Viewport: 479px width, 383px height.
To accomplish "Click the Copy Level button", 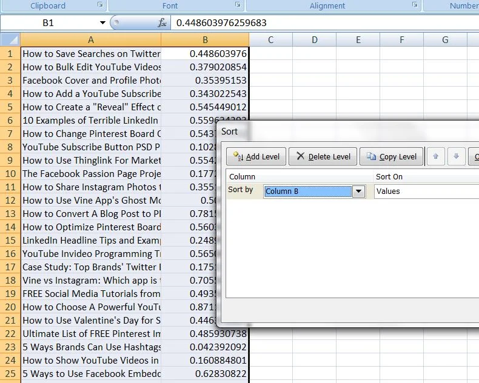I will tap(392, 157).
